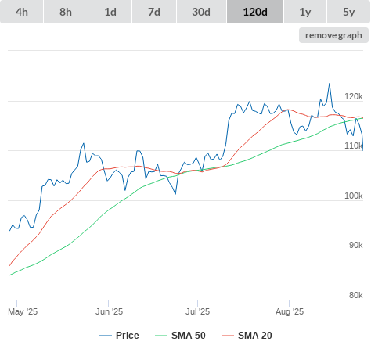Screen dimensions: 371x356
Task: Switch to the 8h time range
Action: pyautogui.click(x=66, y=12)
